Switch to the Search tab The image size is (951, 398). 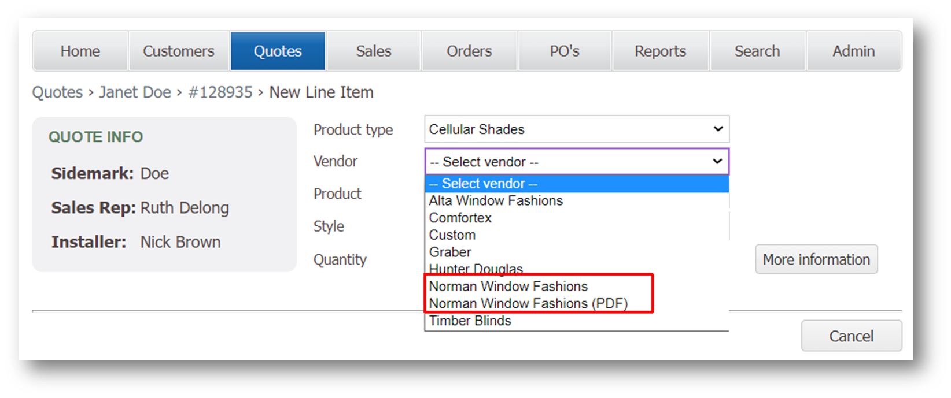757,51
